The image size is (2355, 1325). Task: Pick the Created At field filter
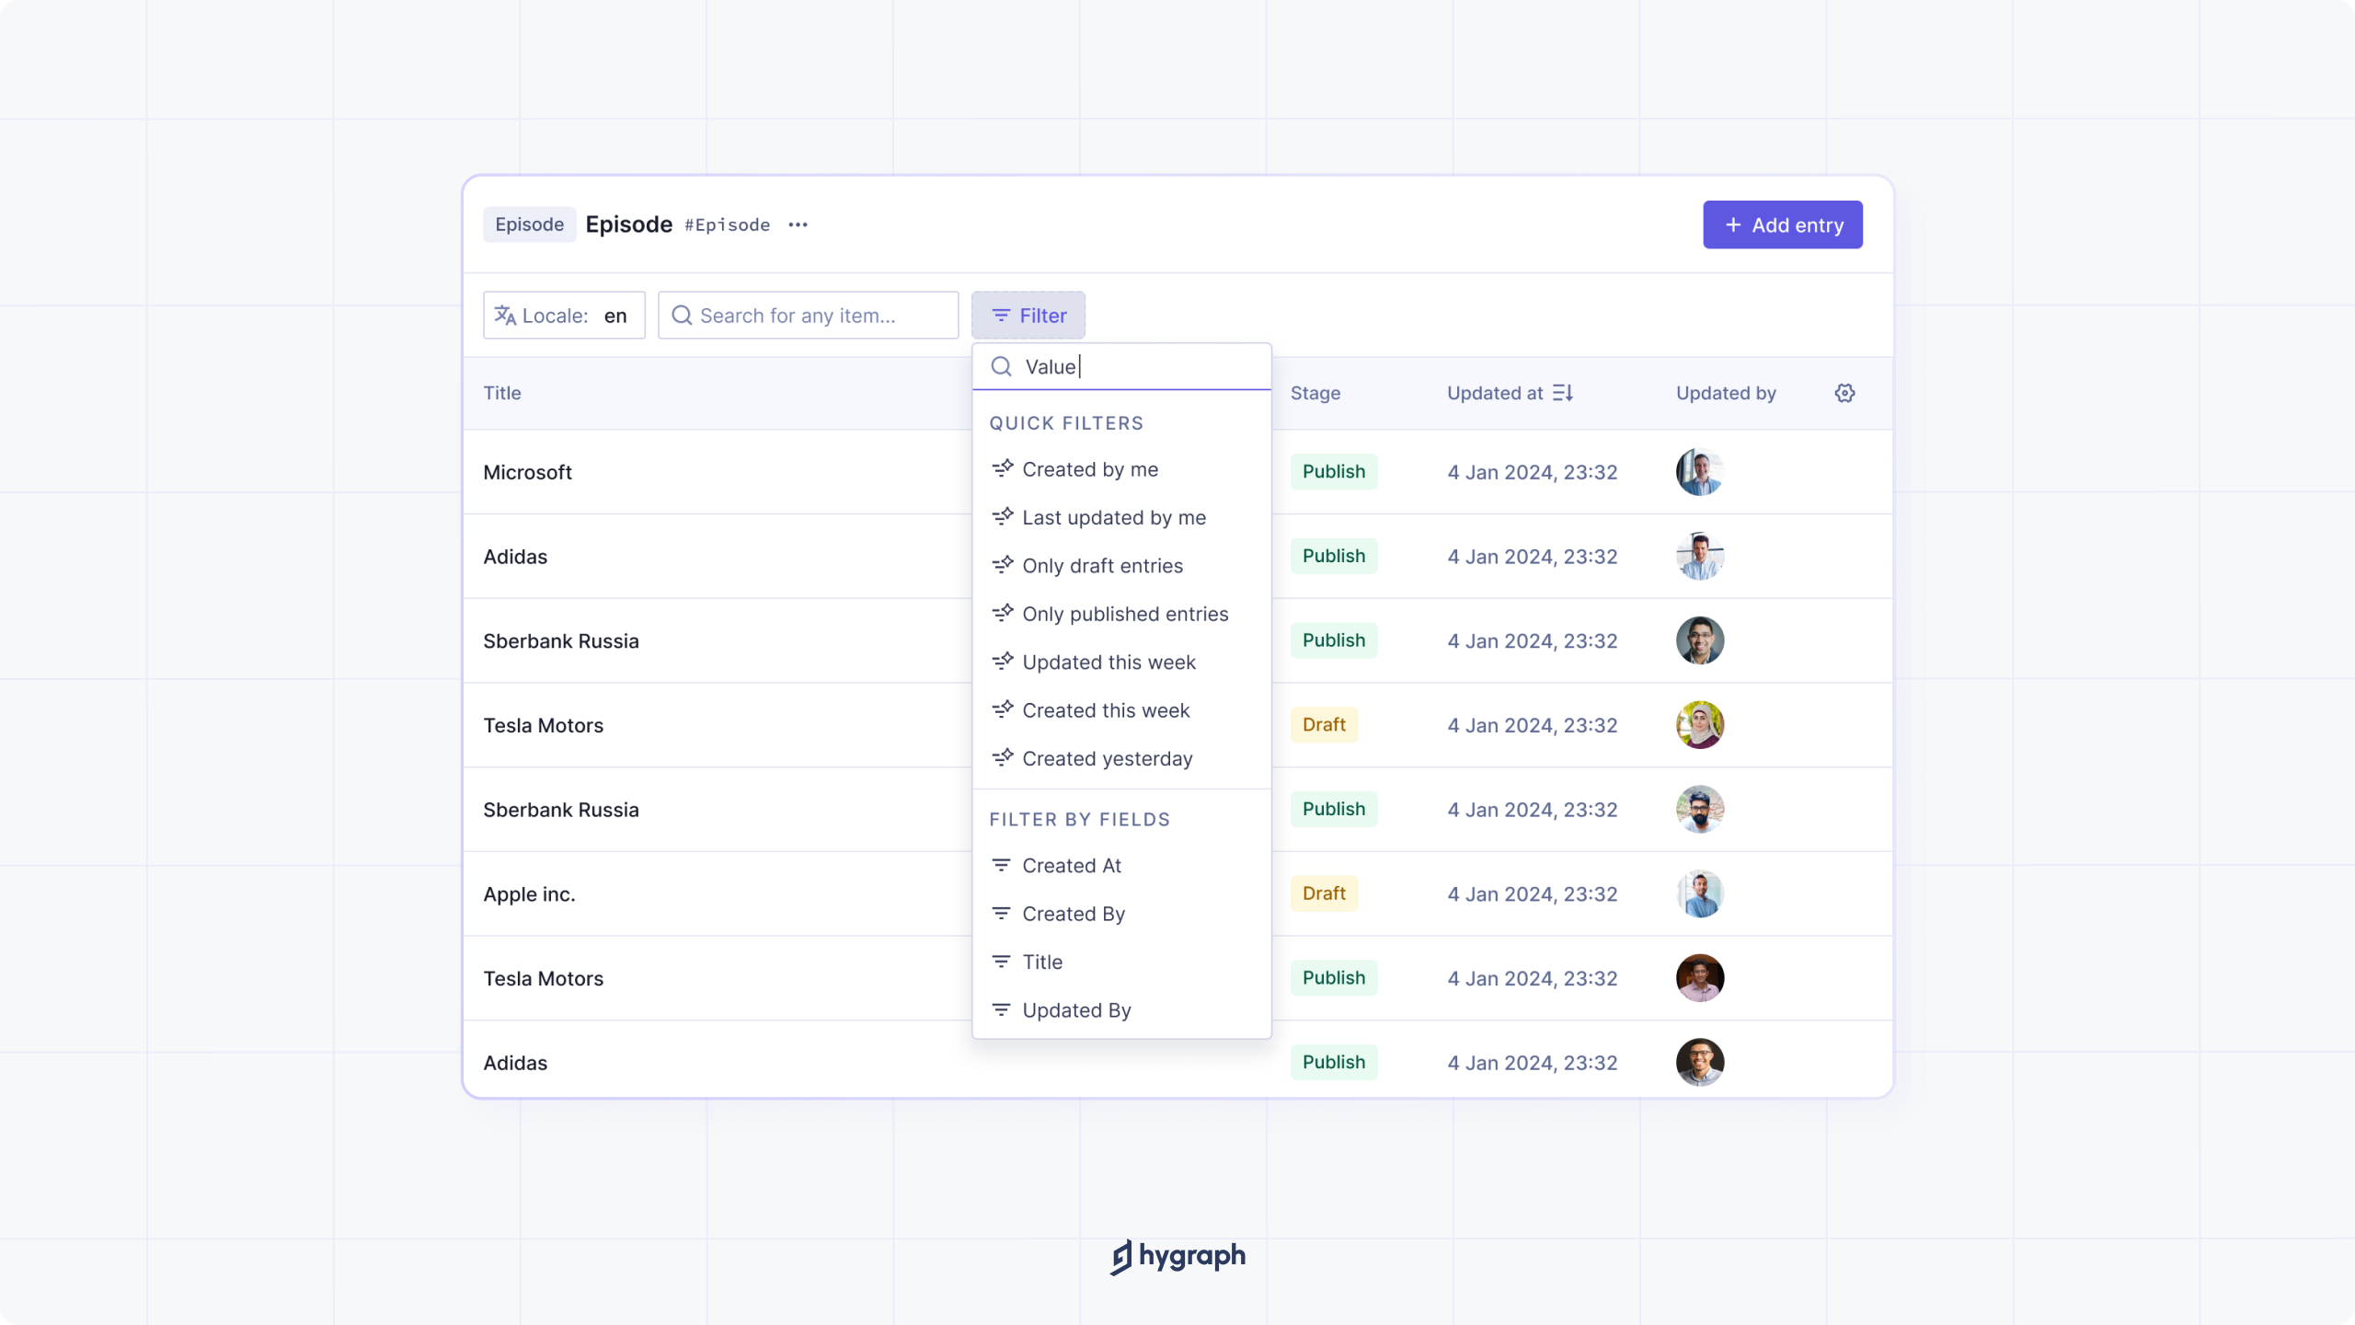[x=1072, y=866]
